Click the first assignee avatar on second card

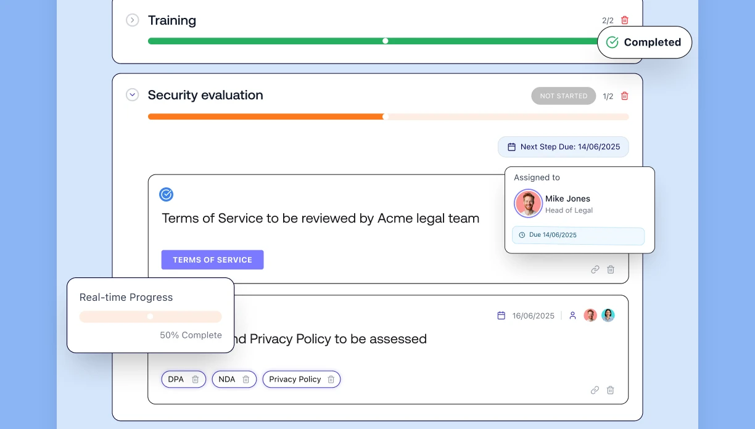tap(590, 316)
